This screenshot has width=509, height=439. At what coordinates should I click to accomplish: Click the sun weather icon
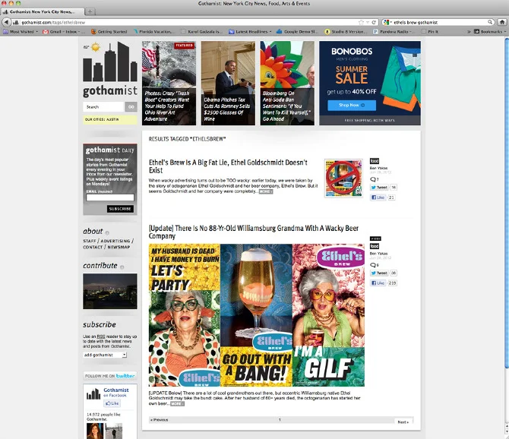tap(96, 47)
